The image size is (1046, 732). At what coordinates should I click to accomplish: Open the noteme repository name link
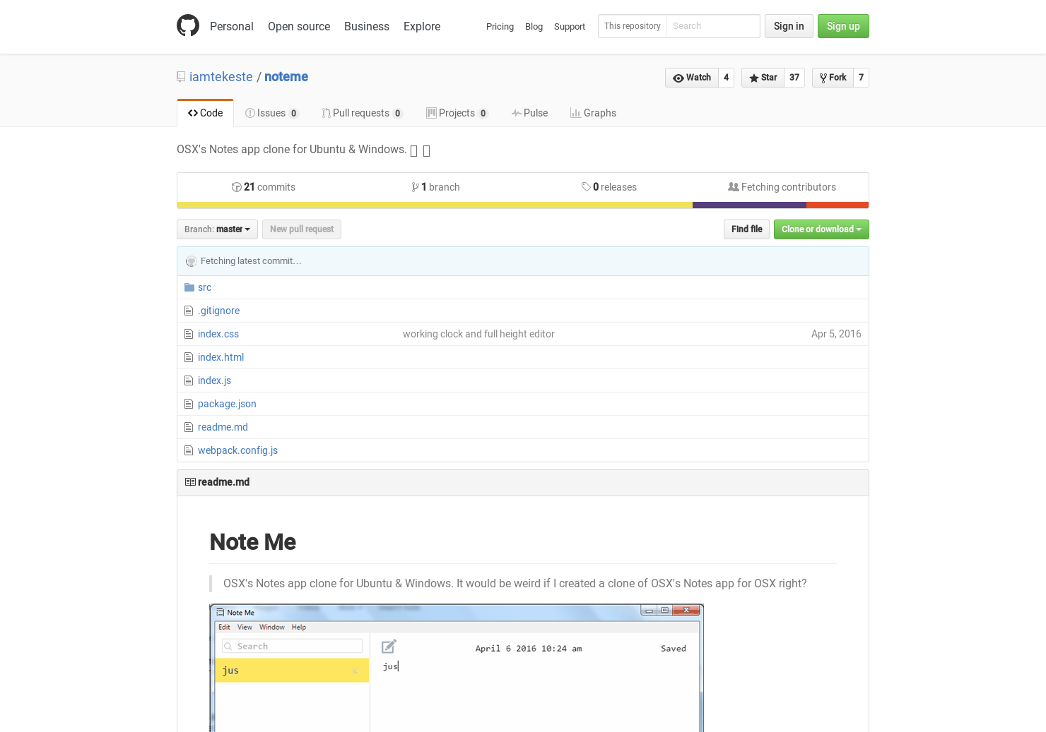click(x=286, y=77)
